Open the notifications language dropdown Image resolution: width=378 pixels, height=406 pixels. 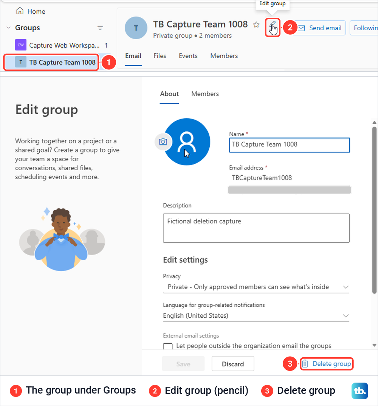point(256,316)
